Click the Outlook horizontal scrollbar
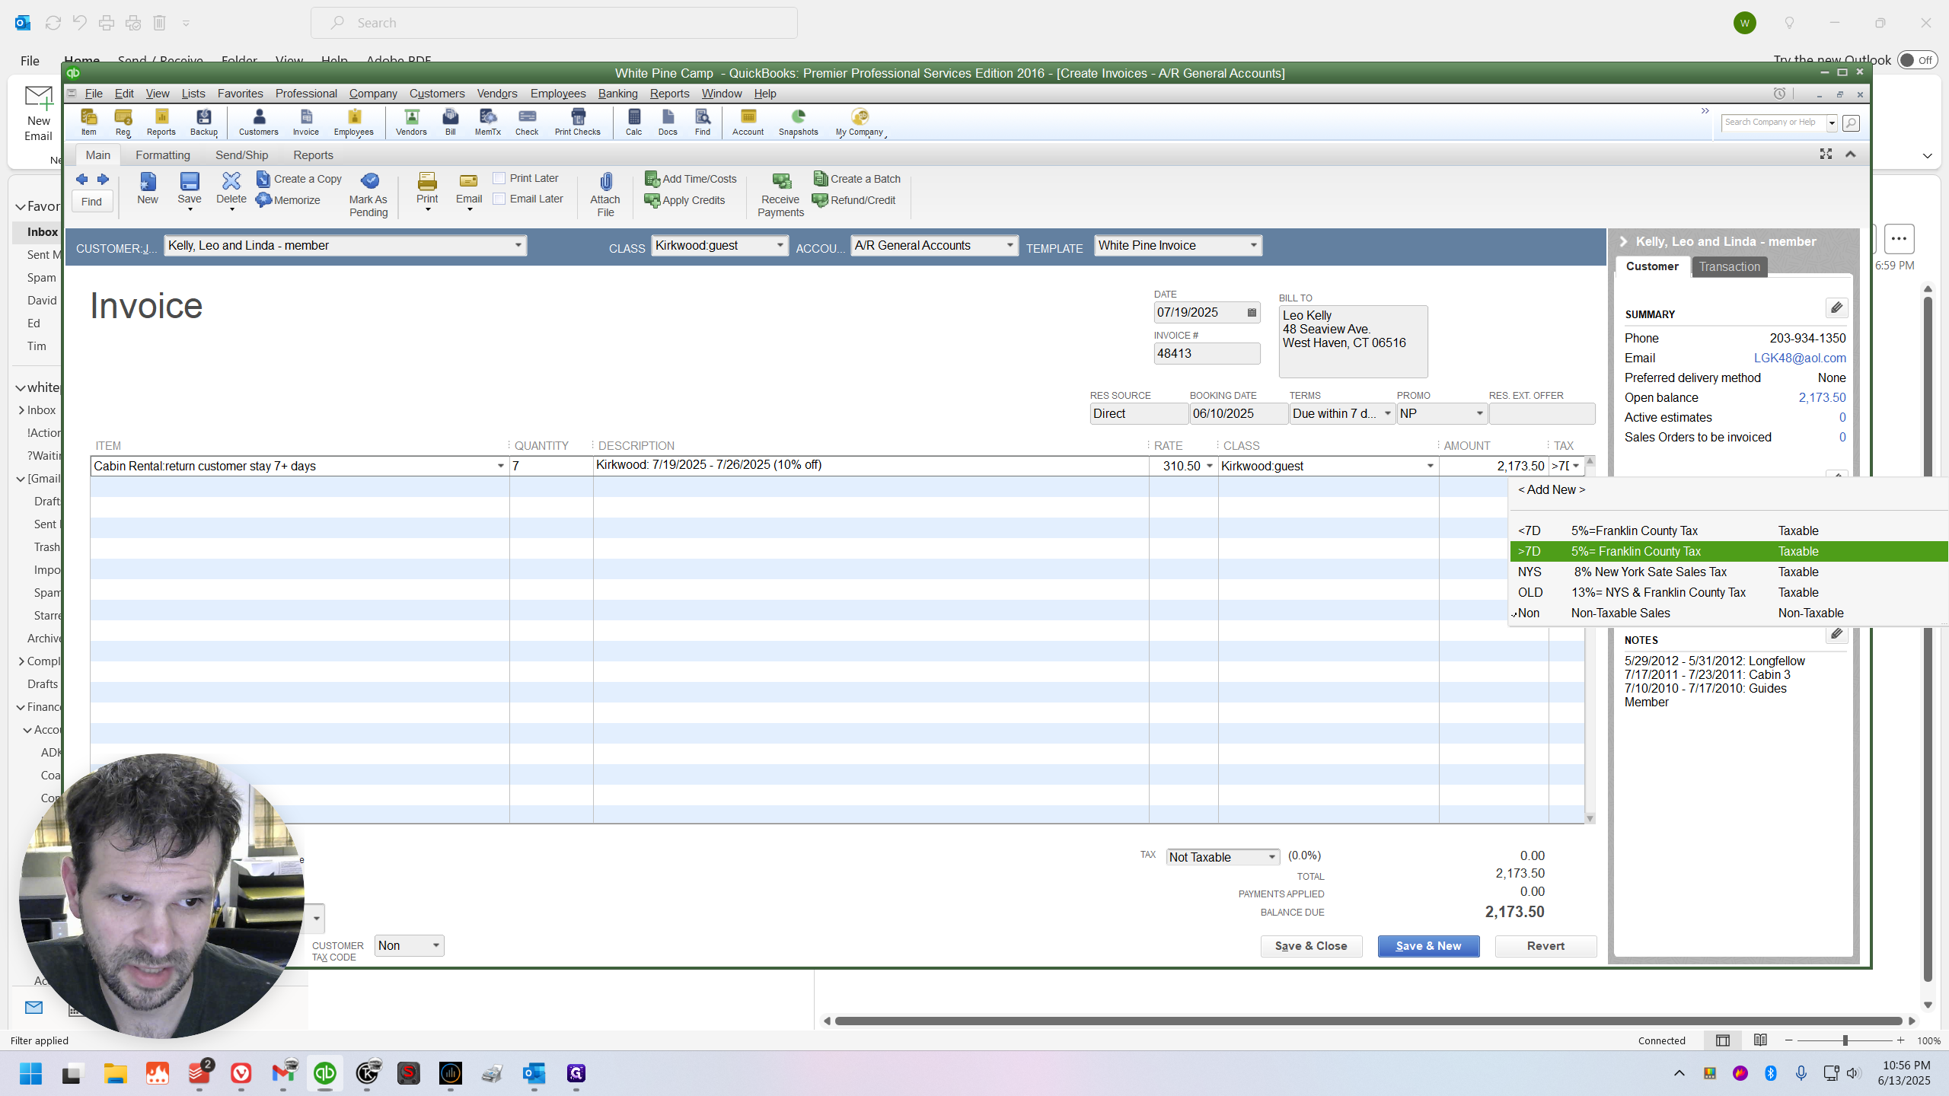 [x=1368, y=1021]
